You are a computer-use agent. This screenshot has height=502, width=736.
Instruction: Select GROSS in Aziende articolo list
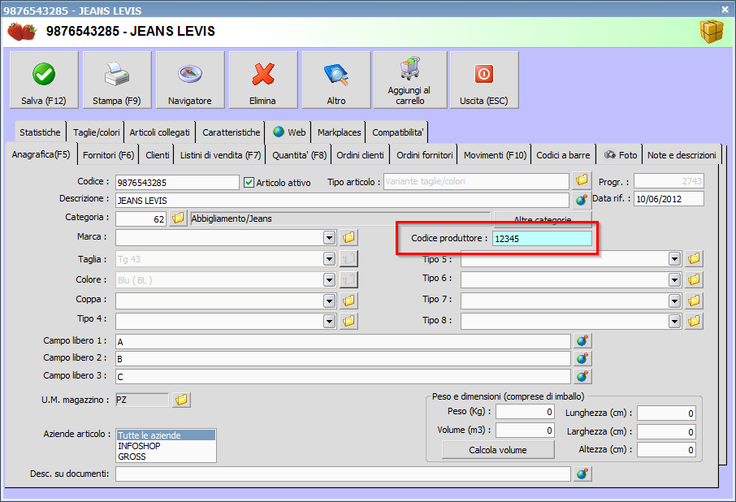click(167, 457)
